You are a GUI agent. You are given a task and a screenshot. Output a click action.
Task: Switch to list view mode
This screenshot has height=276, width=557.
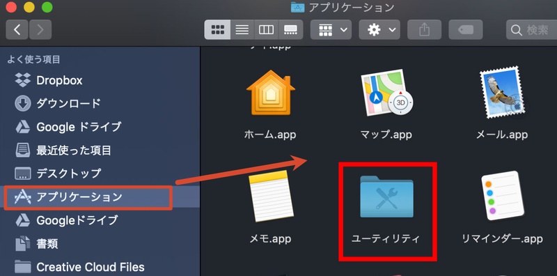pos(242,29)
